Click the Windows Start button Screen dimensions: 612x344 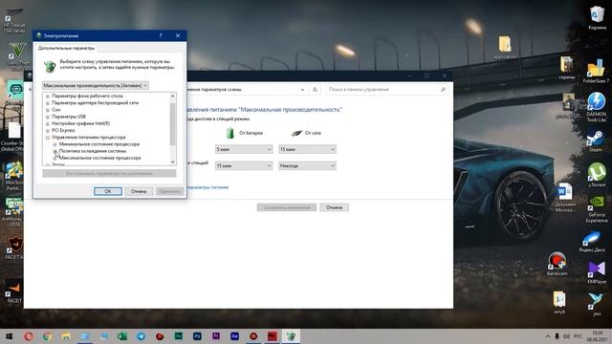(9, 336)
